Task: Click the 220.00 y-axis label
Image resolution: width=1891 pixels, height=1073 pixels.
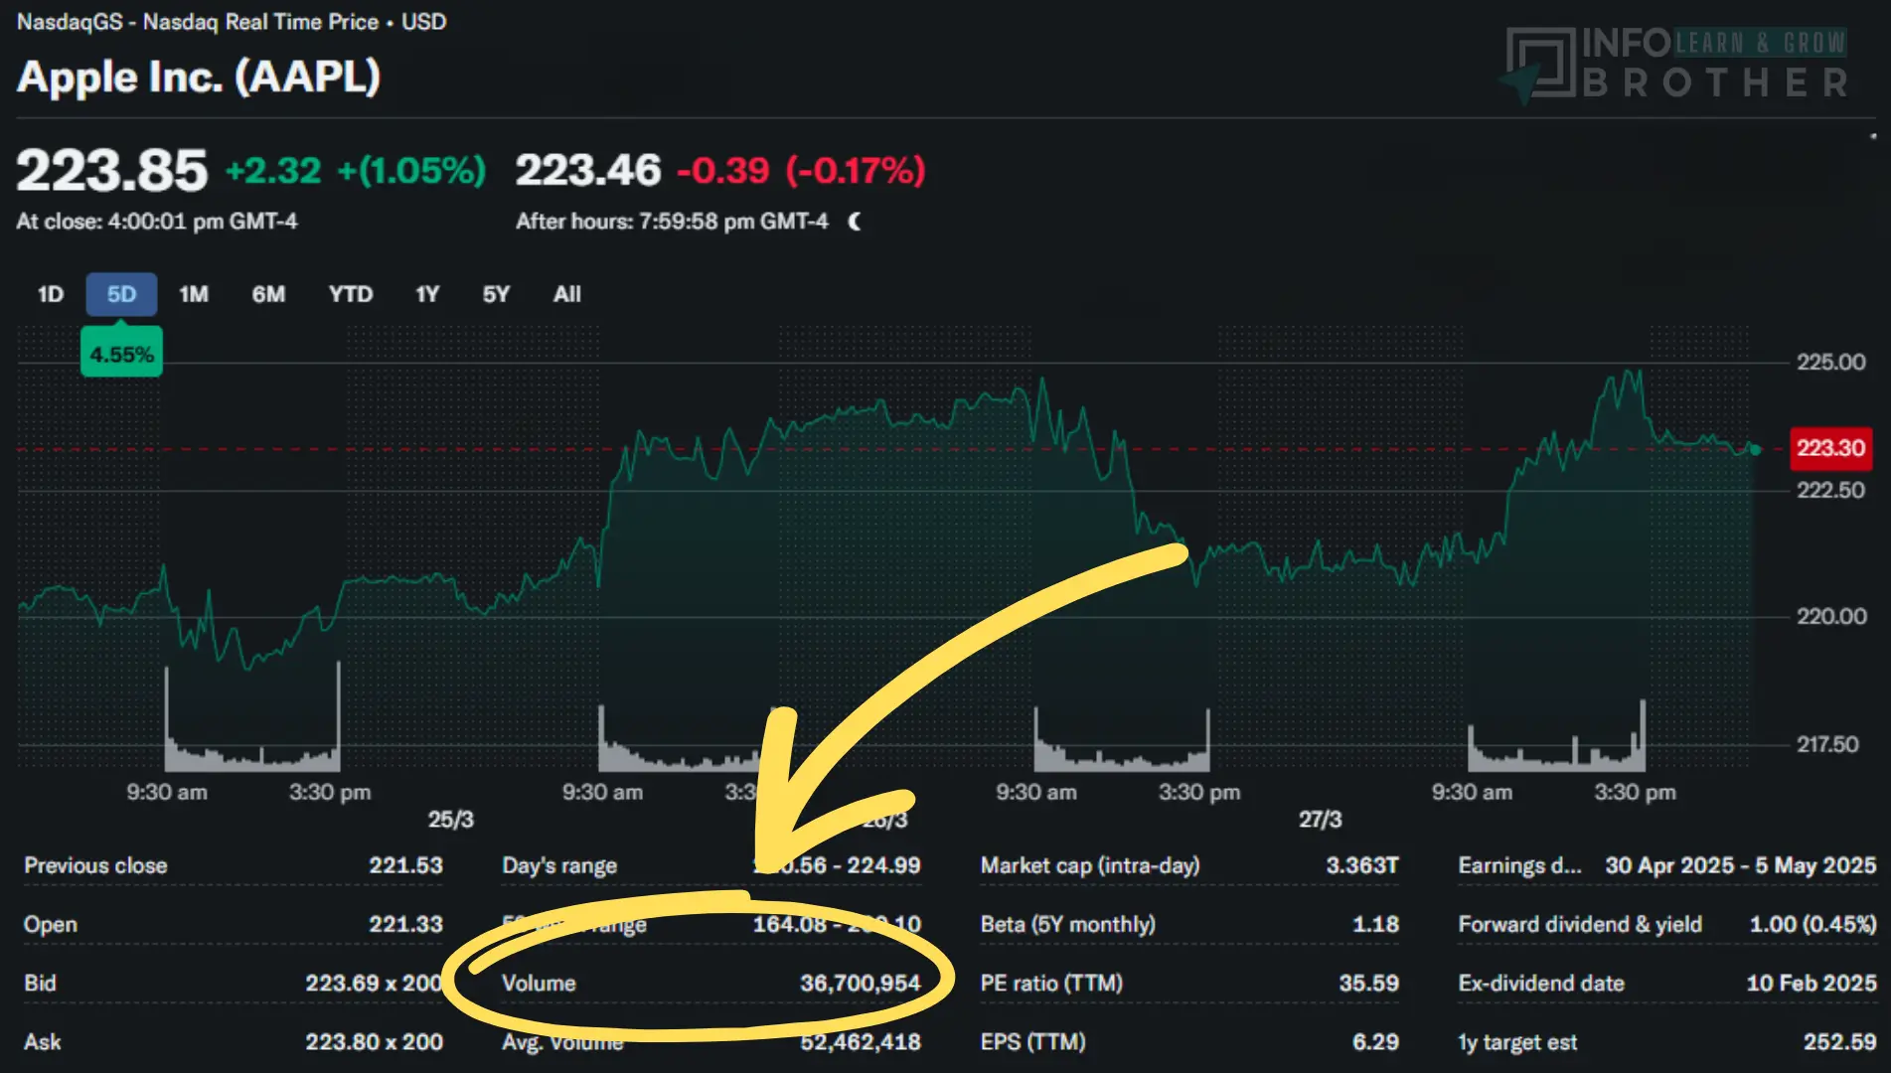Action: (1830, 617)
